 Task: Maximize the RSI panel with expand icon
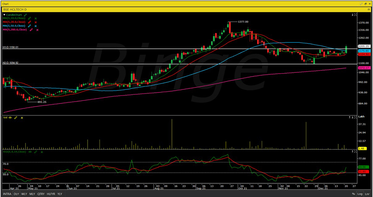point(355,151)
